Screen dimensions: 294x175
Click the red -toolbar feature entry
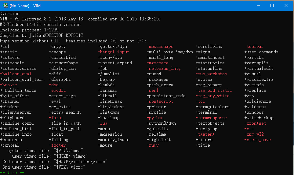[x=254, y=46]
